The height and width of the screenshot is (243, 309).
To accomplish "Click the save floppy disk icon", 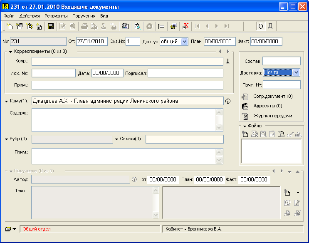I will (x=51, y=26).
